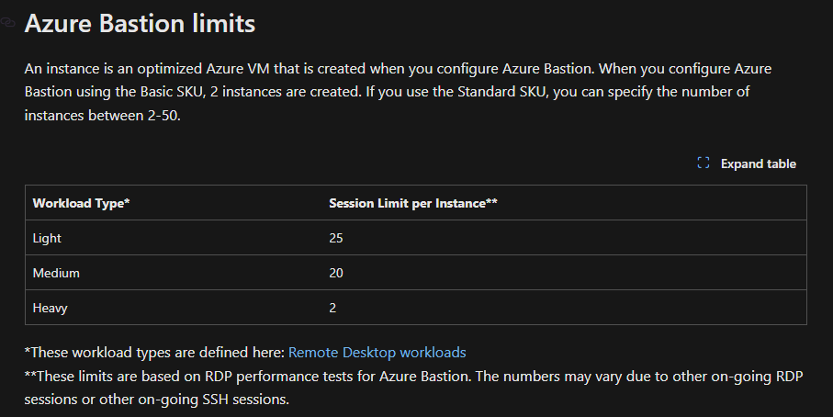Click the Heavy row's session limit 2
The image size is (833, 417).
point(332,308)
